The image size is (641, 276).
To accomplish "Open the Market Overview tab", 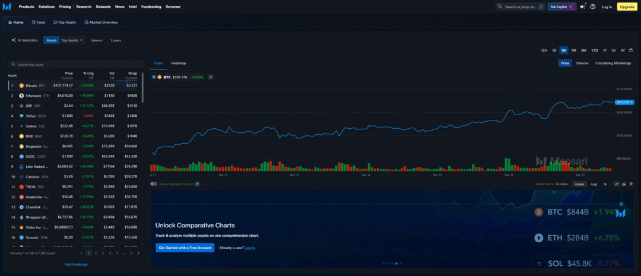I will [x=101, y=22].
